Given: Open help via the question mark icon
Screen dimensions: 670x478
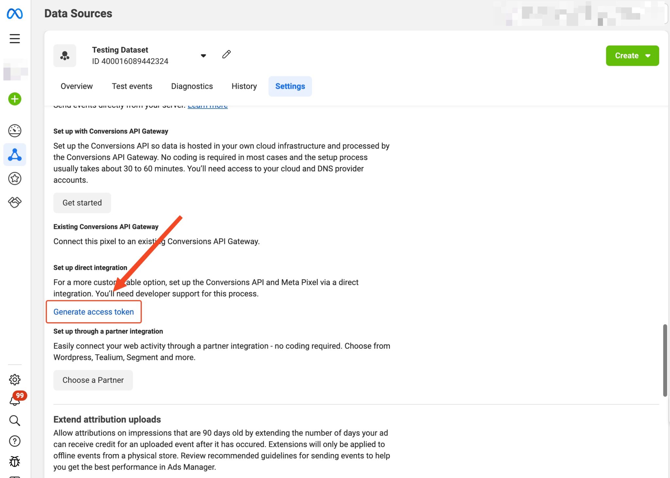Looking at the screenshot, I should pos(14,441).
